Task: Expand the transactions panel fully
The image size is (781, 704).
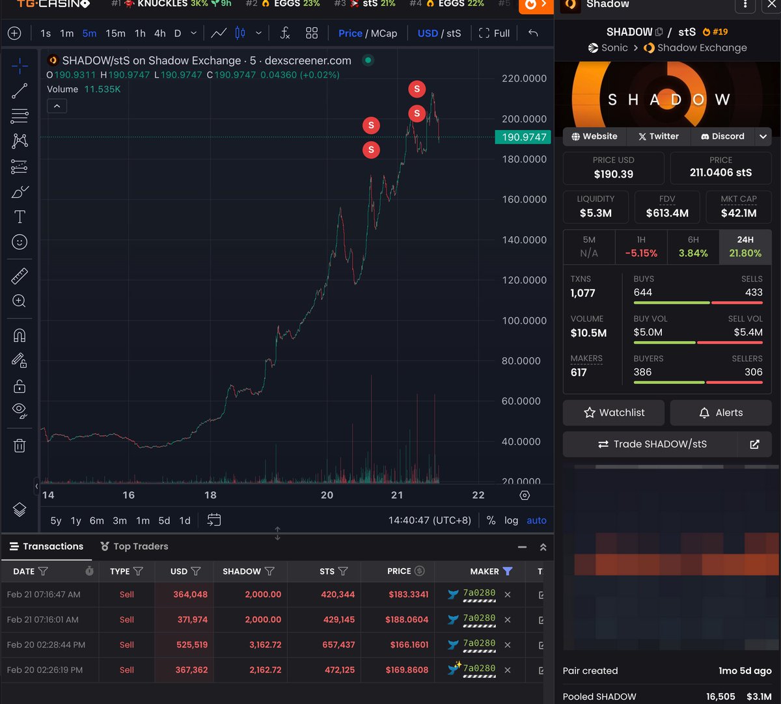Action: click(543, 547)
